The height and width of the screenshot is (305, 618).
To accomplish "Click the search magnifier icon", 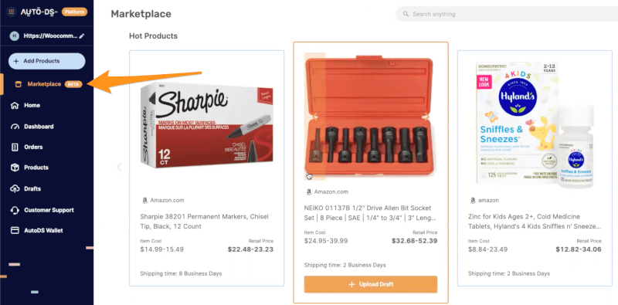I will coord(406,14).
